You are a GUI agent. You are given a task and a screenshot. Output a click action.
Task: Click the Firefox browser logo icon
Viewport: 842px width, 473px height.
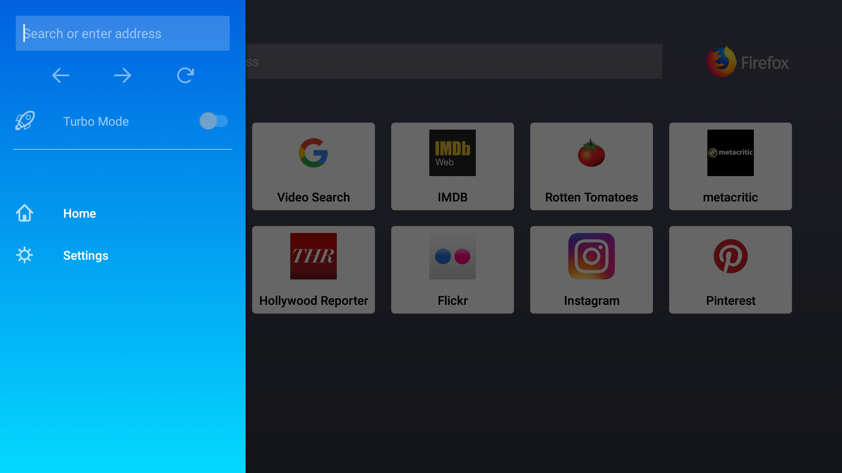(x=721, y=62)
